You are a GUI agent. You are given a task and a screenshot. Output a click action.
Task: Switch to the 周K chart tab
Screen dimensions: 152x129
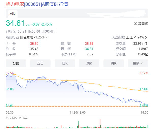click(89, 63)
